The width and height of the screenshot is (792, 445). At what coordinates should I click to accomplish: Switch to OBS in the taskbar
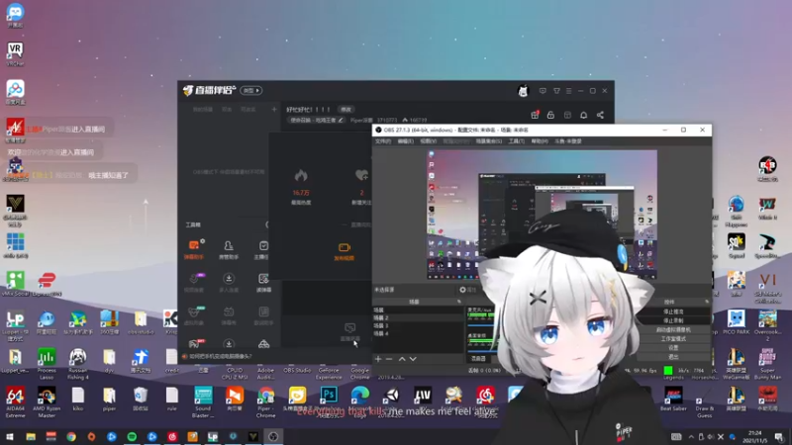tap(273, 436)
